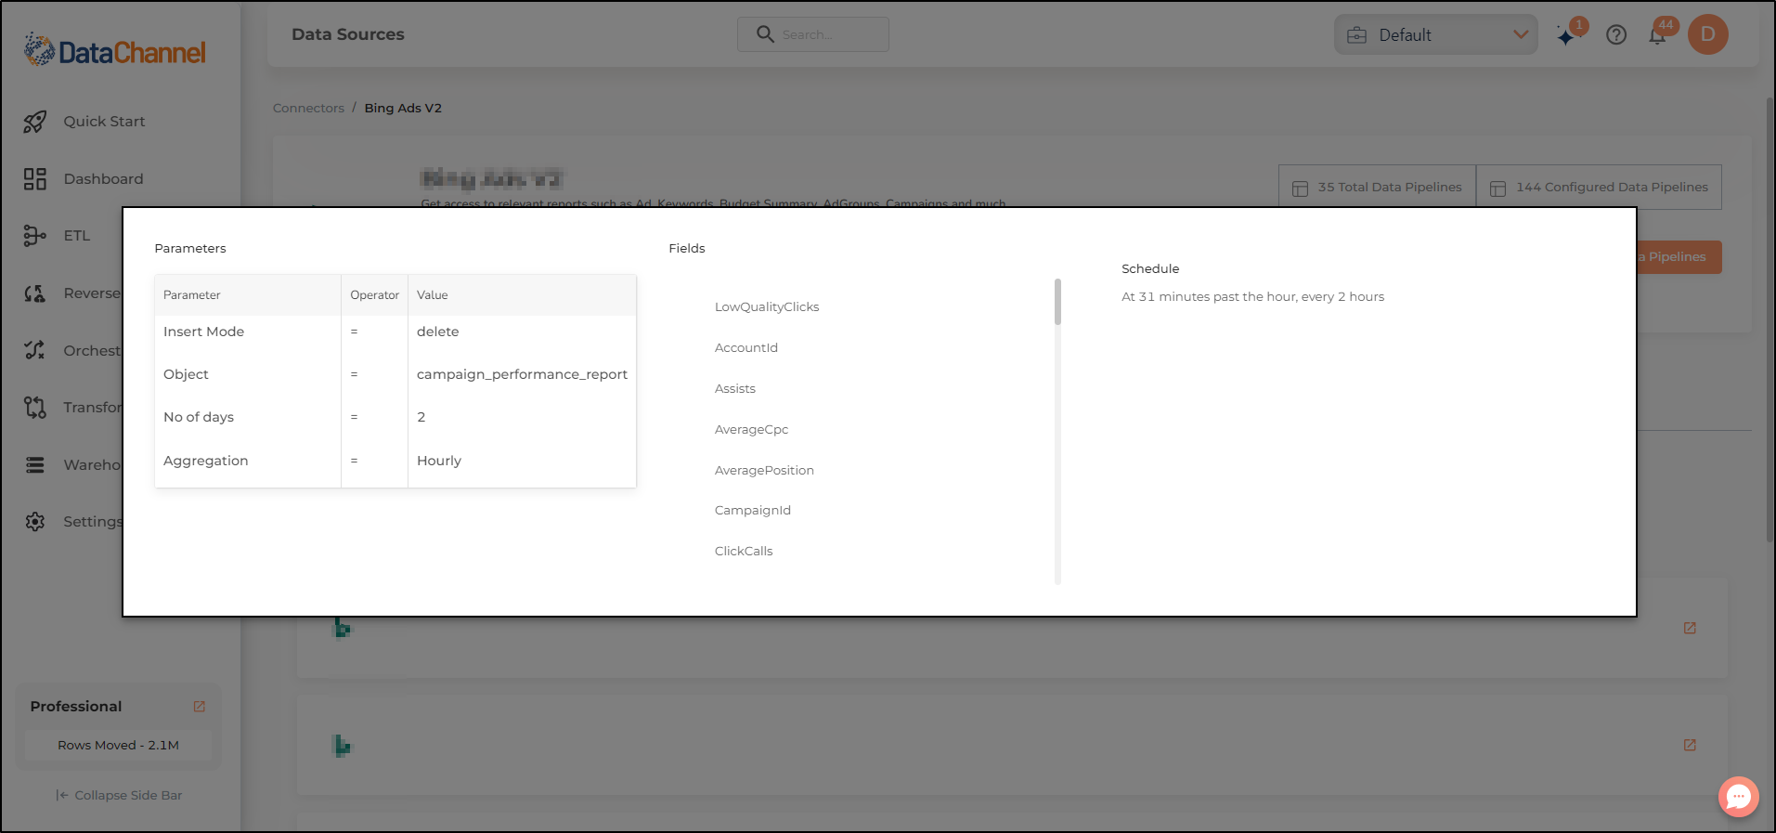Click the search magnifier icon

pos(765,34)
